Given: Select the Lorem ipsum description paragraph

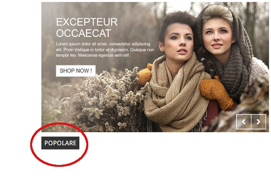Looking at the screenshot, I should (105, 50).
